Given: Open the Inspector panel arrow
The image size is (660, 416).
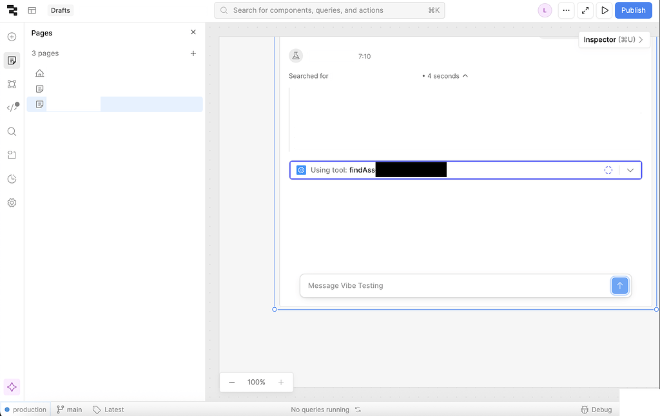Looking at the screenshot, I should (x=640, y=39).
